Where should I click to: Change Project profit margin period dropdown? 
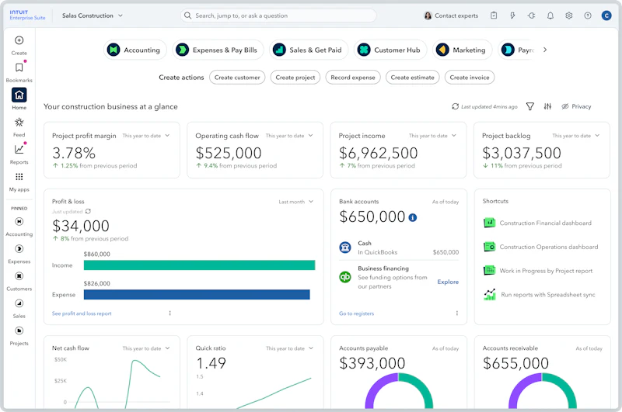(146, 136)
